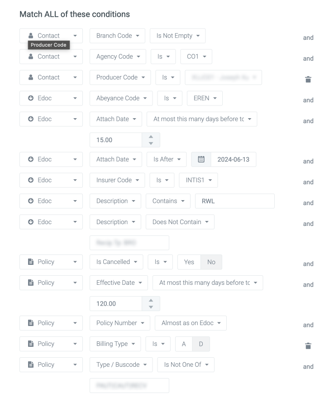This screenshot has height=398, width=334.
Task: Edit the 2024-06-13 date field
Action: pyautogui.click(x=233, y=159)
